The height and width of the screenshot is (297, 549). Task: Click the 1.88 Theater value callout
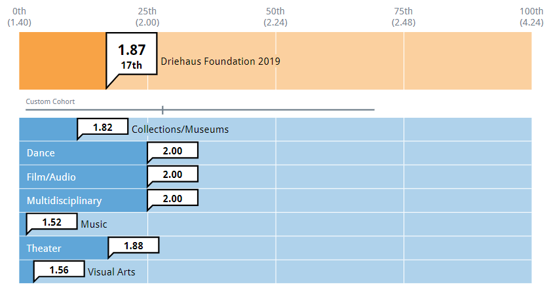(x=134, y=245)
